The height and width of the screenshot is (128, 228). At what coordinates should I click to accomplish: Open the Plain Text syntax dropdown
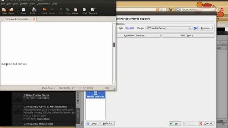pyautogui.click(x=49, y=88)
